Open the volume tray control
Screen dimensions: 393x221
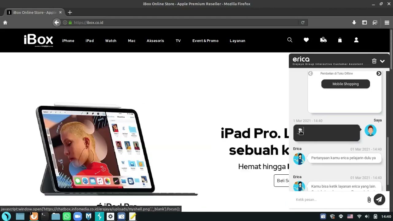pyautogui.click(x=367, y=216)
